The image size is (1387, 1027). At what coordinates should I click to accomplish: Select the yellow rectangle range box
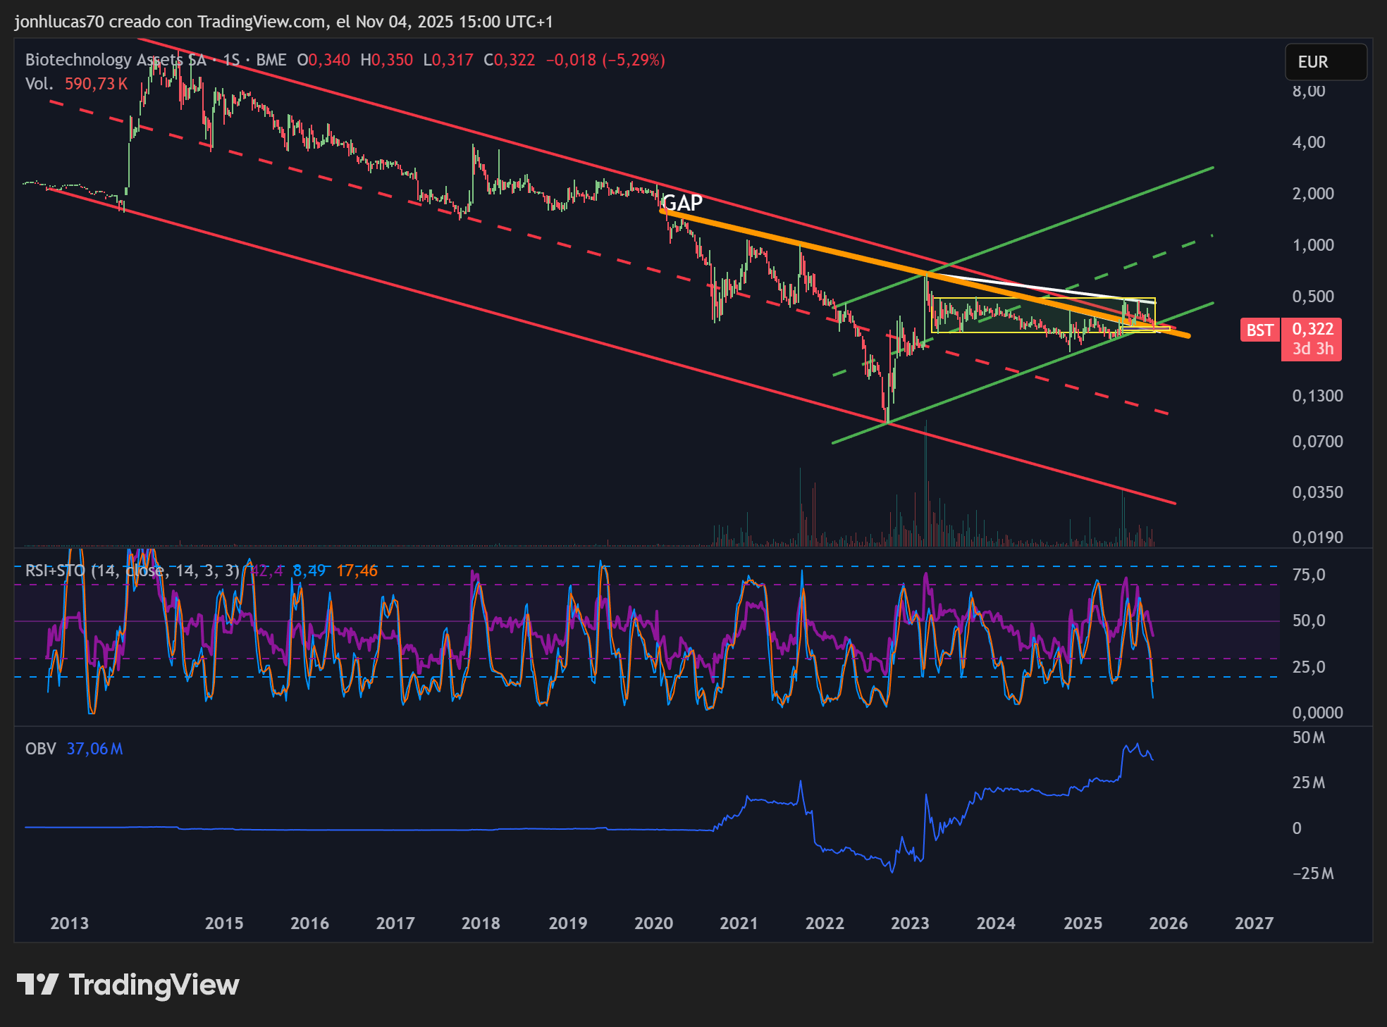1043,315
